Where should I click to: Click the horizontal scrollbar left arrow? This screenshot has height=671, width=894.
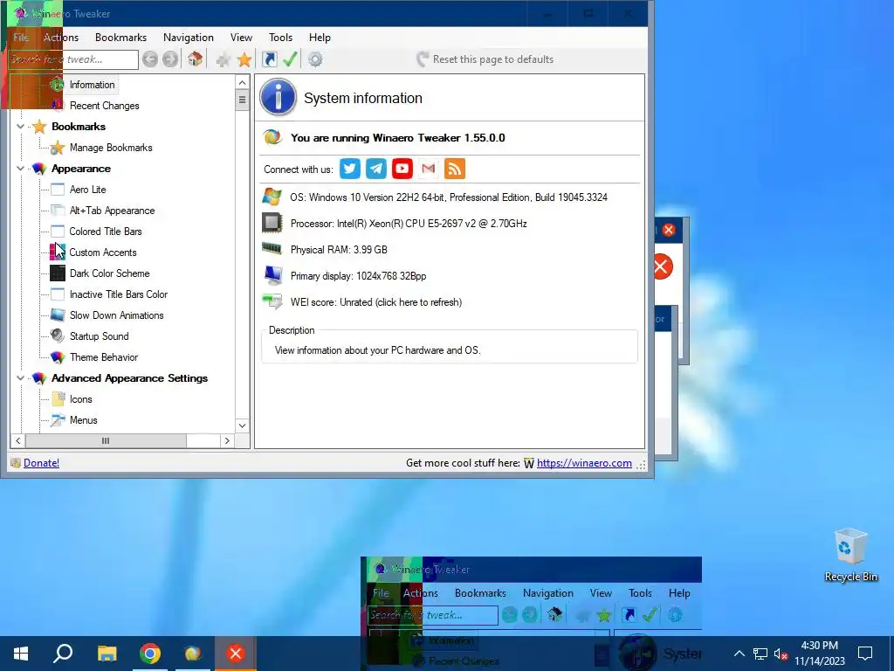point(17,440)
